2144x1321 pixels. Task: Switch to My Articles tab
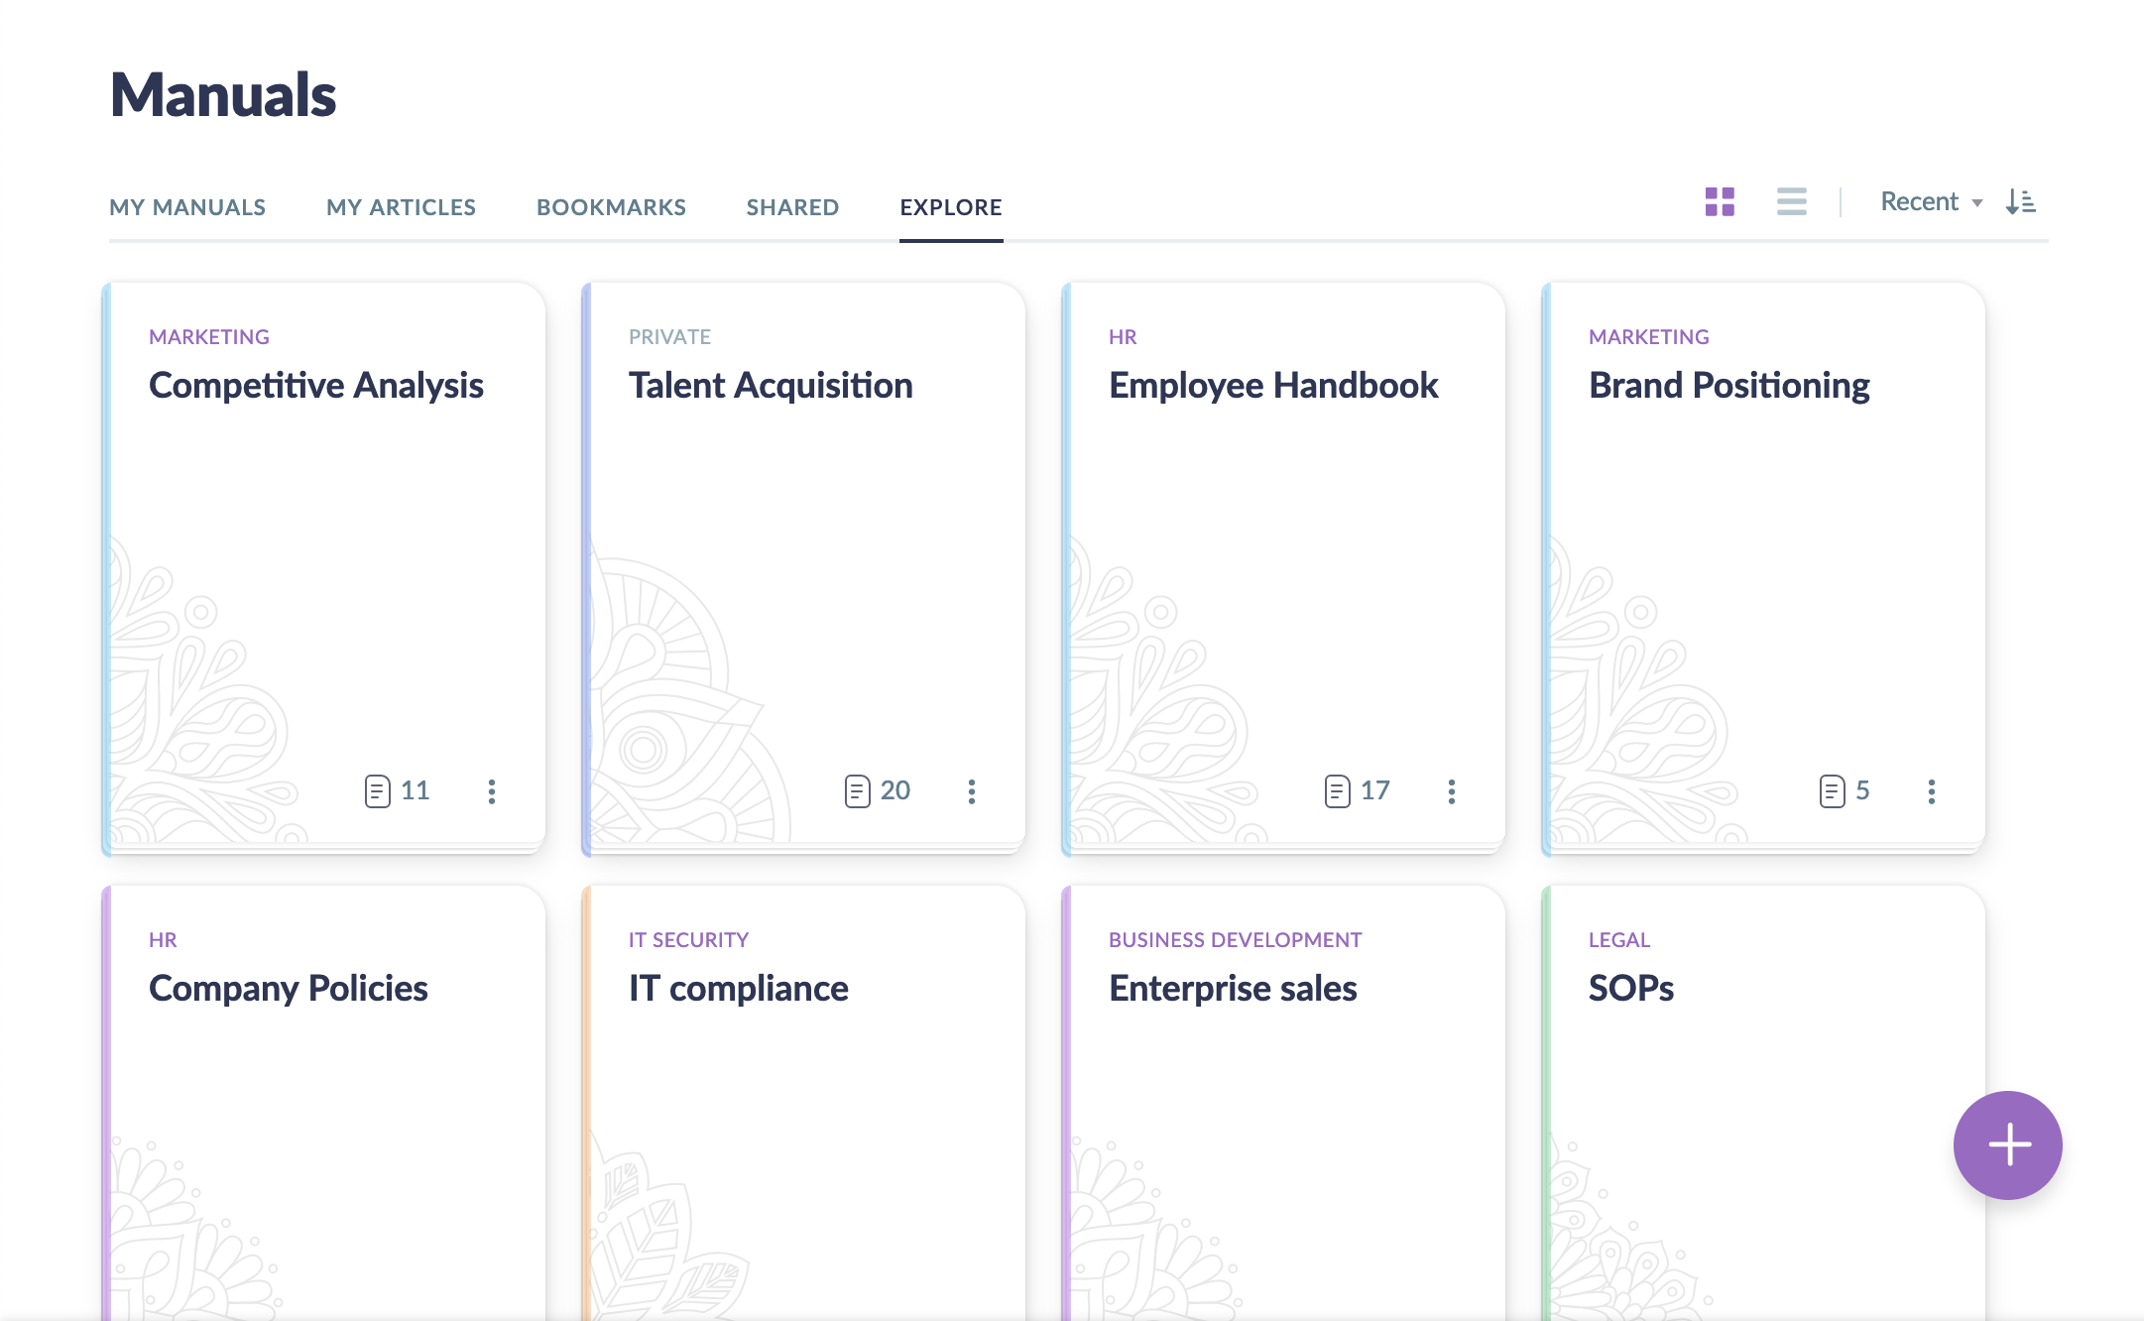tap(401, 207)
